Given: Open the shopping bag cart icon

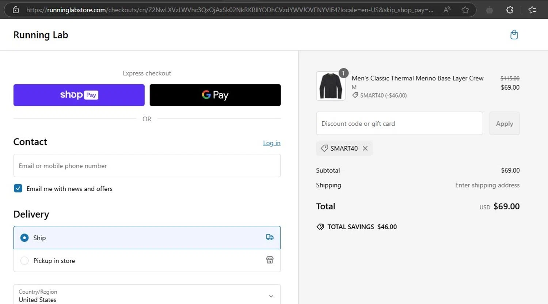Looking at the screenshot, I should click(514, 35).
